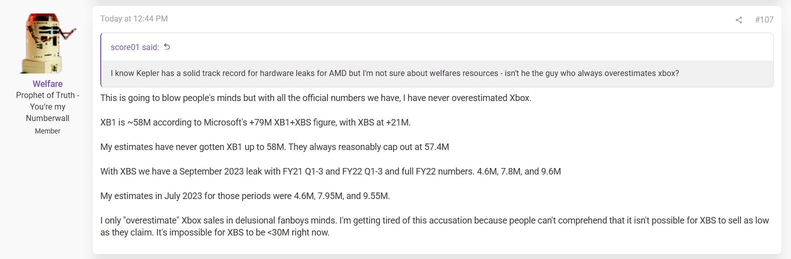The height and width of the screenshot is (259, 791).
Task: Open Welfare's robot avatar image
Action: pos(48,43)
